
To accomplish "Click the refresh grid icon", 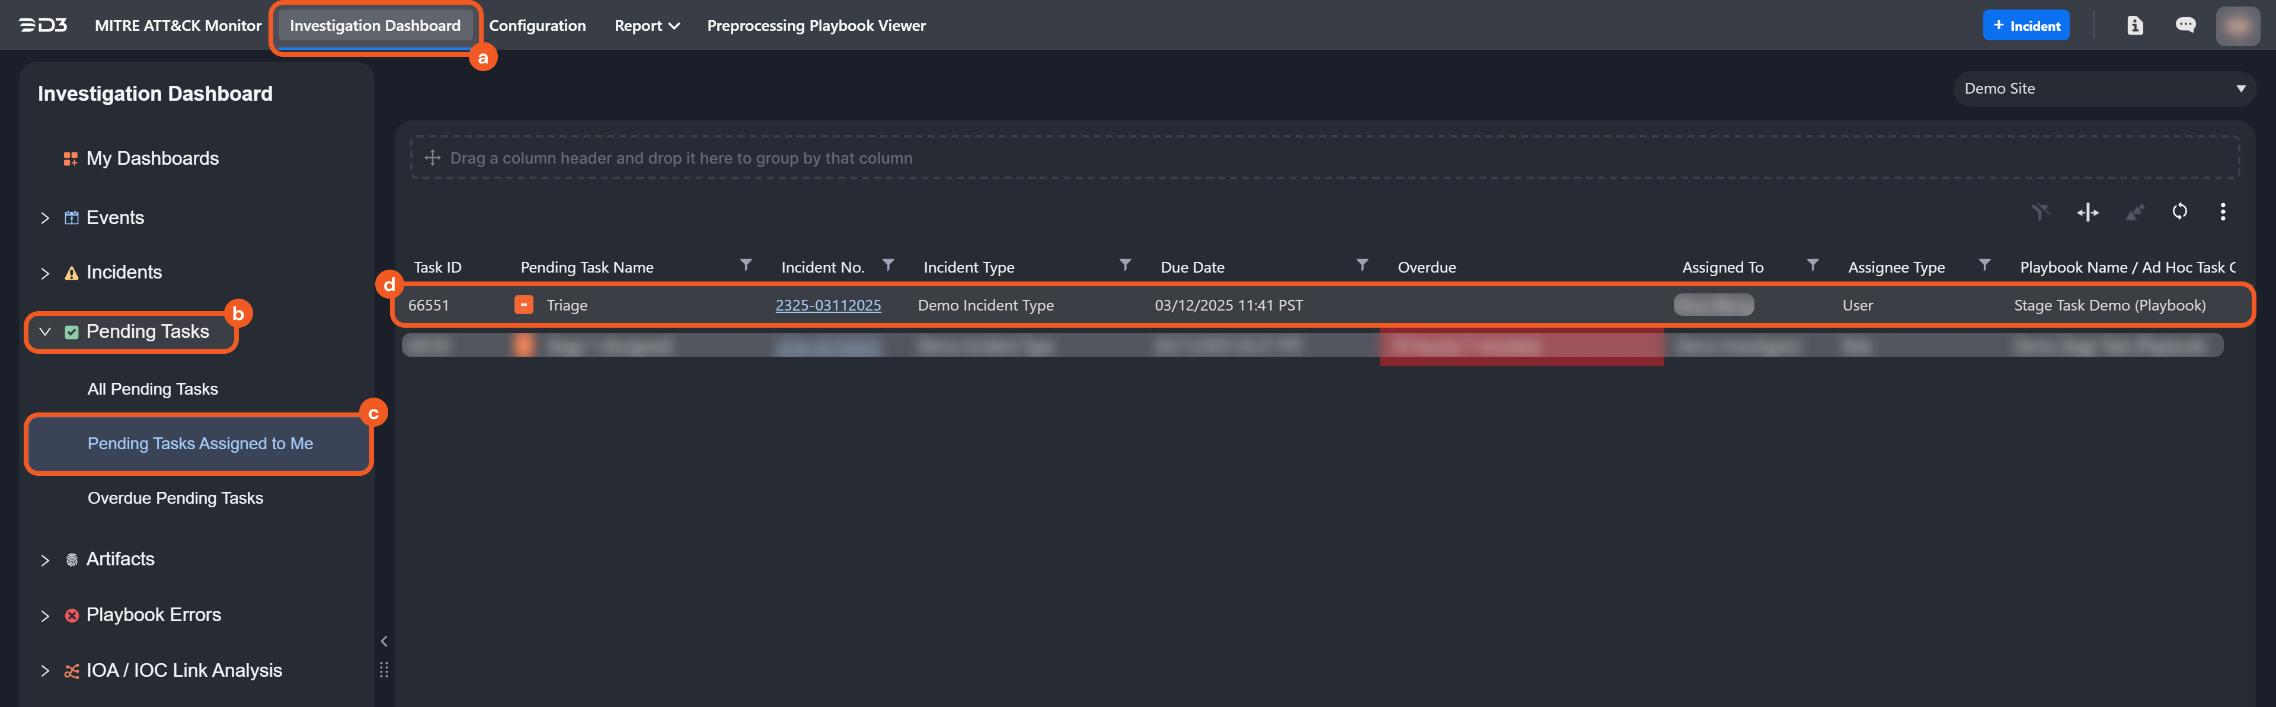I will click(2179, 211).
